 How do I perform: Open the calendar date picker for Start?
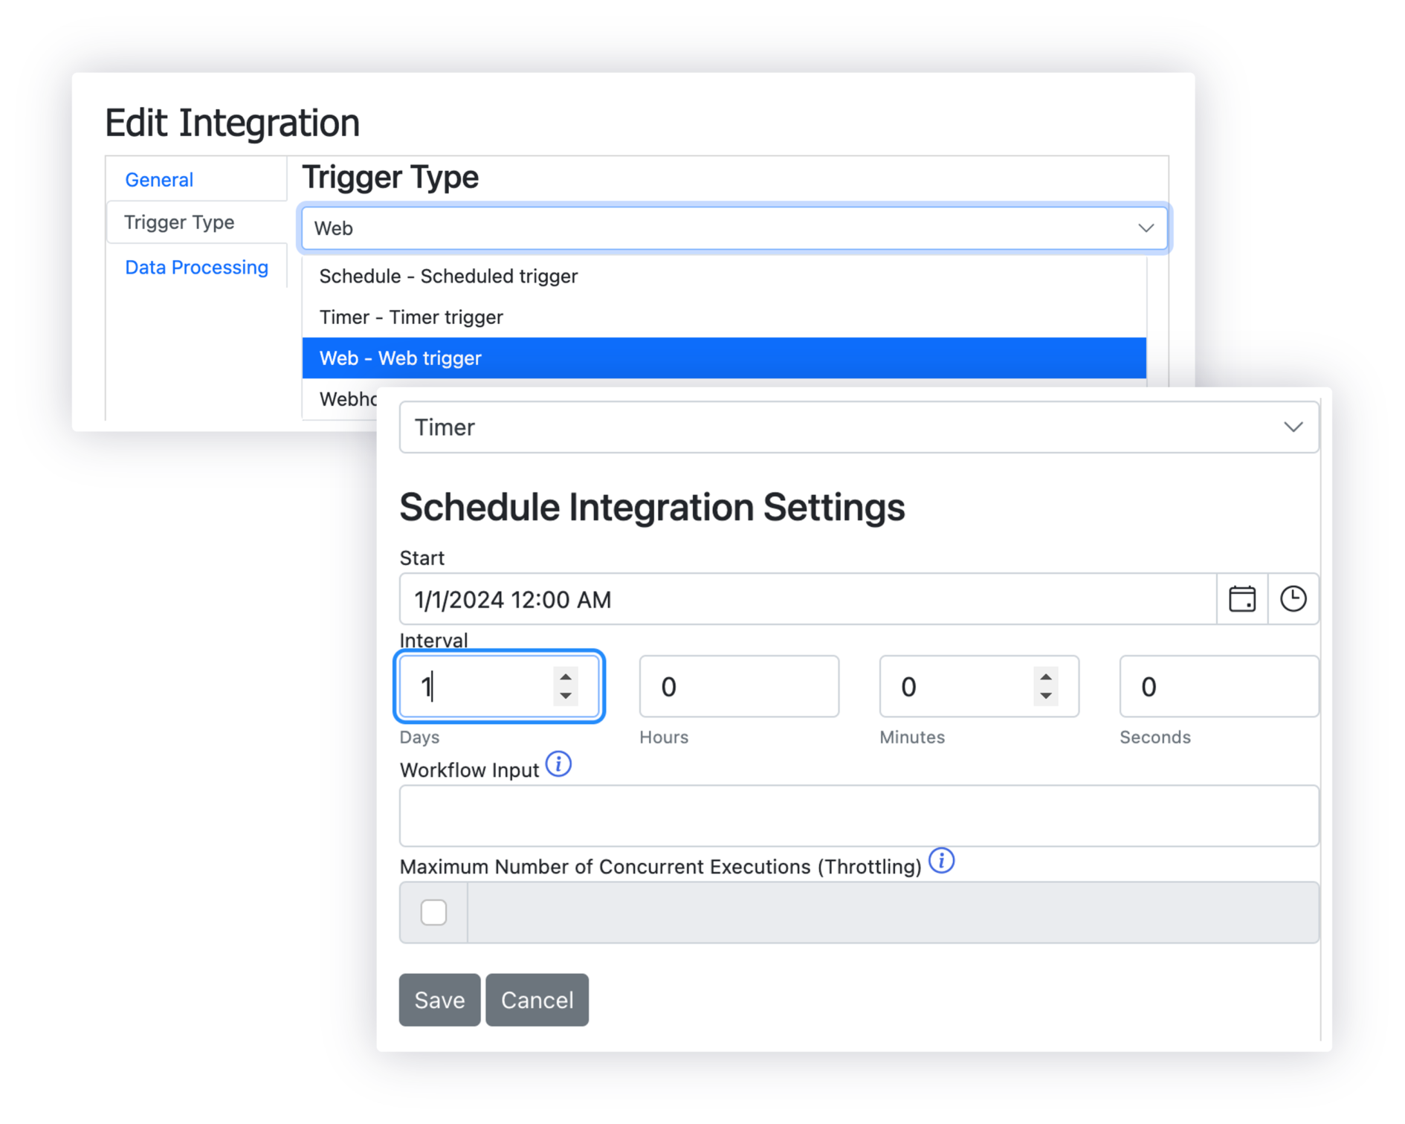(x=1242, y=598)
